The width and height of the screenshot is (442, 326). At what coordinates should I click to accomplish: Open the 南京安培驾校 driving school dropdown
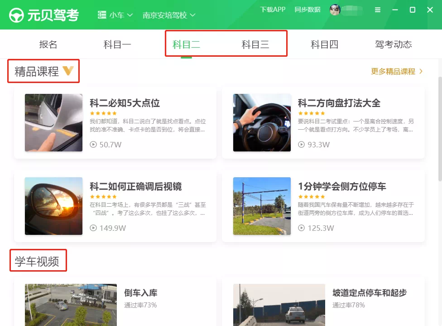168,15
